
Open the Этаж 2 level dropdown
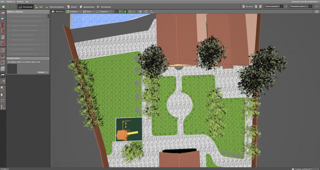point(93,12)
